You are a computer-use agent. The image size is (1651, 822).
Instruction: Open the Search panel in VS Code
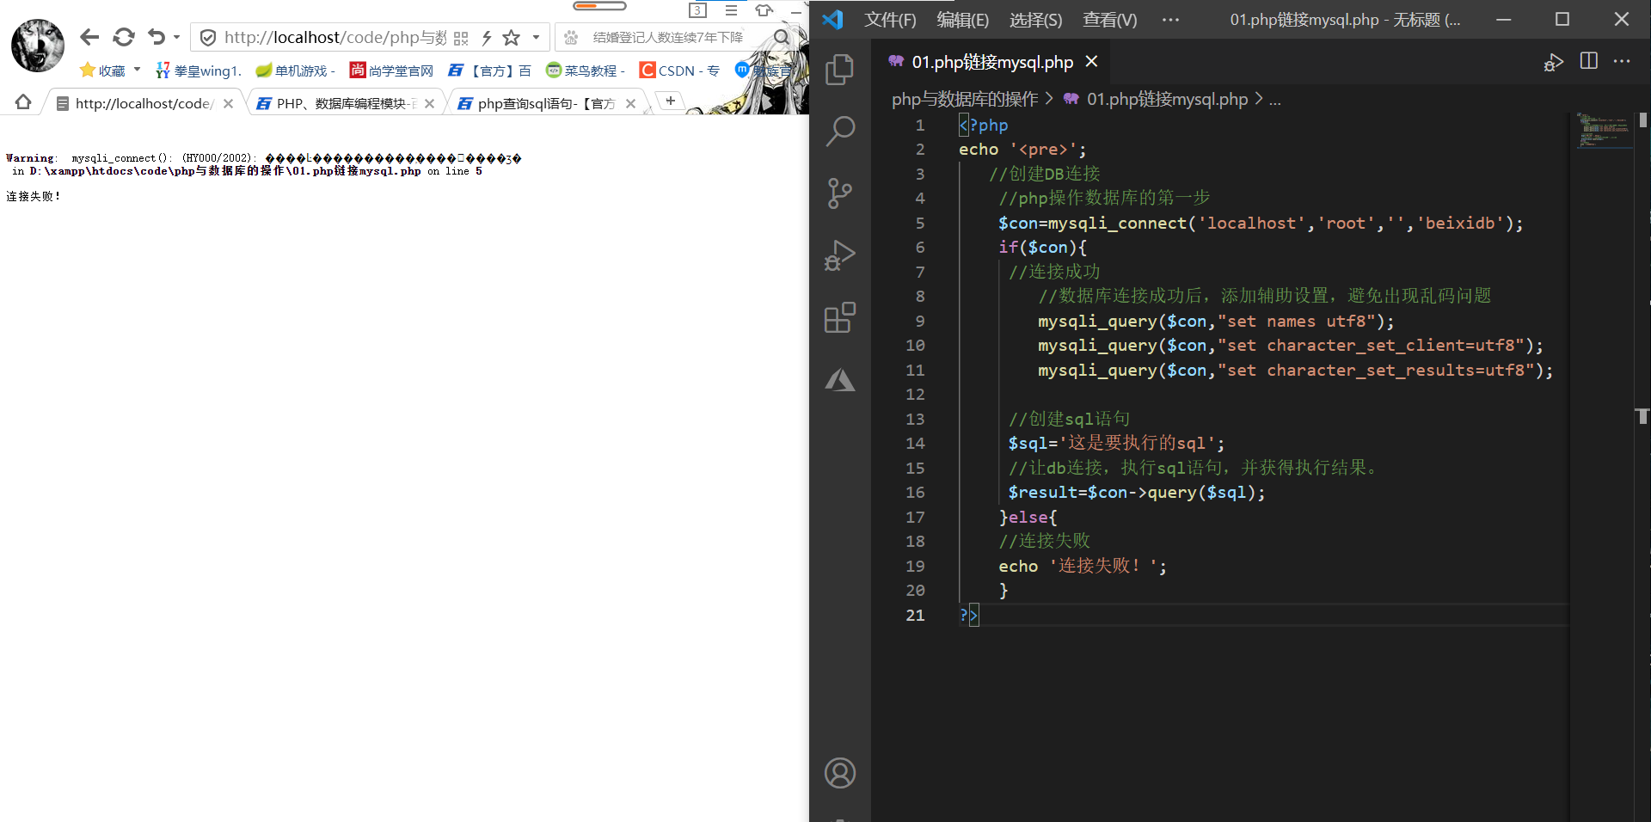(839, 132)
